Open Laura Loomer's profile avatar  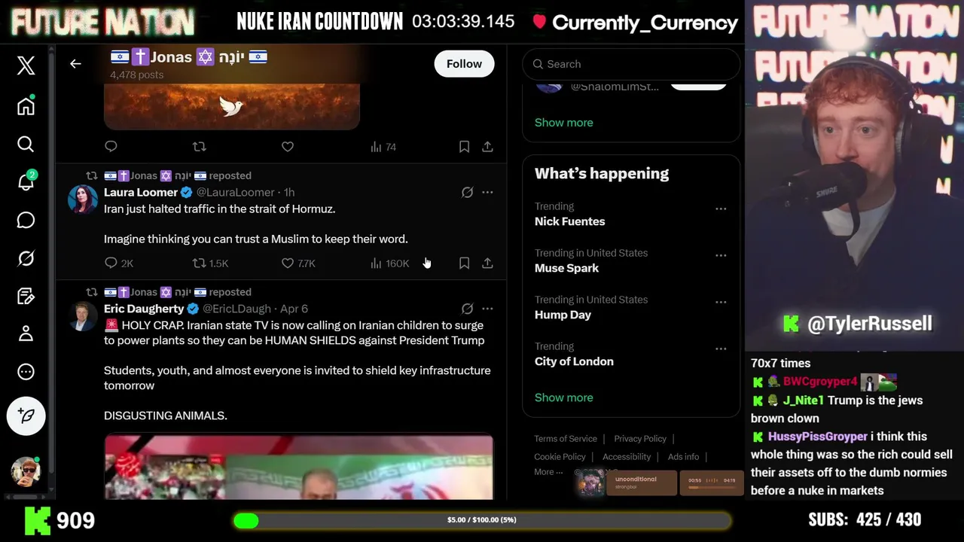[x=83, y=199]
